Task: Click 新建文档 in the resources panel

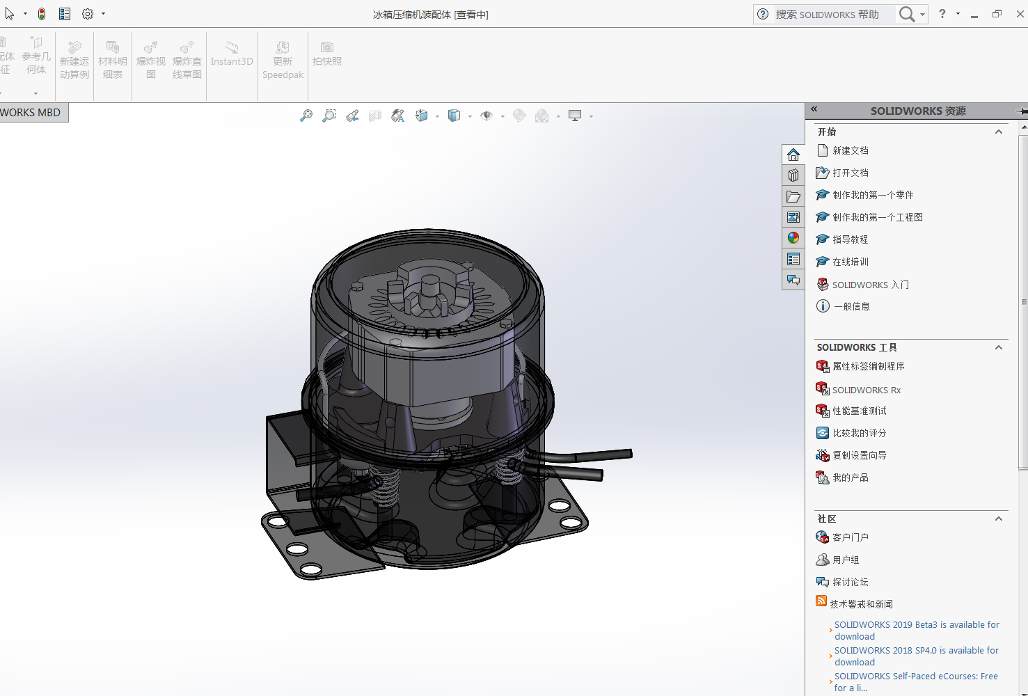Action: (850, 150)
